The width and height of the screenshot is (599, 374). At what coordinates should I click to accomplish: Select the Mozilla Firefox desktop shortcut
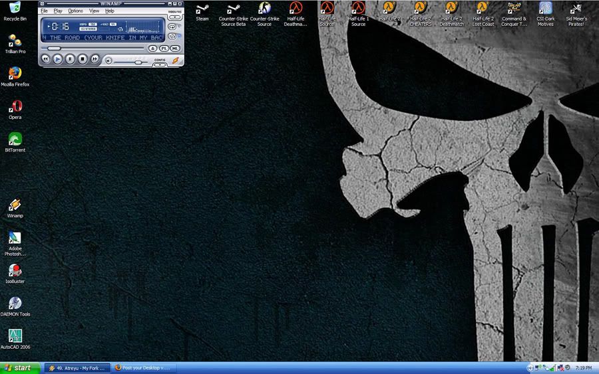15,76
